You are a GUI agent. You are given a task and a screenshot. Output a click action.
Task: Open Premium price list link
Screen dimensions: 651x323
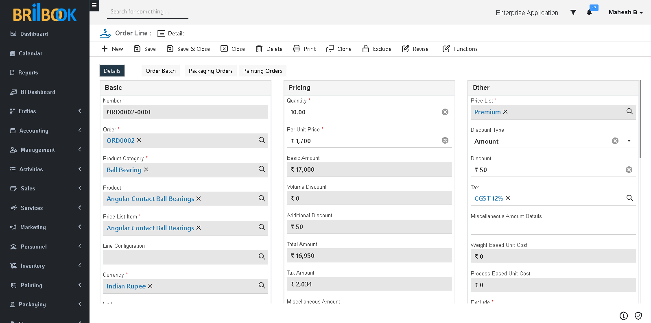pyautogui.click(x=487, y=112)
